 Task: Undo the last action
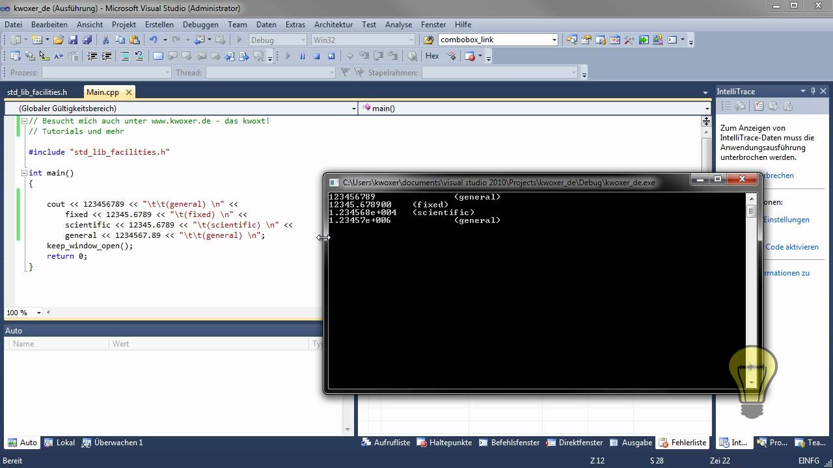154,40
